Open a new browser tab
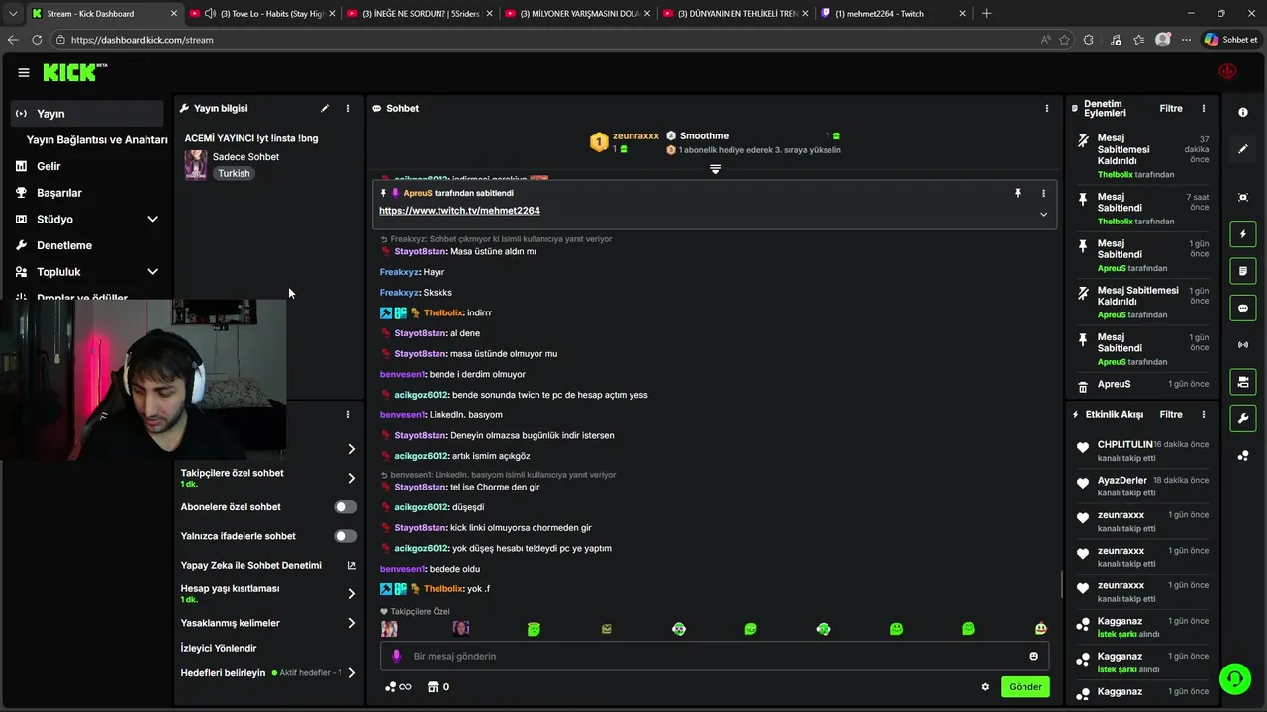Viewport: 1267px width, 712px height. click(x=986, y=13)
